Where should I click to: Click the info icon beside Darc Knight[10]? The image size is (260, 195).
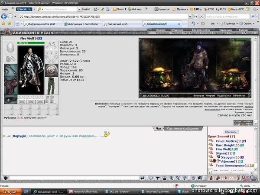pyautogui.click(x=242, y=145)
